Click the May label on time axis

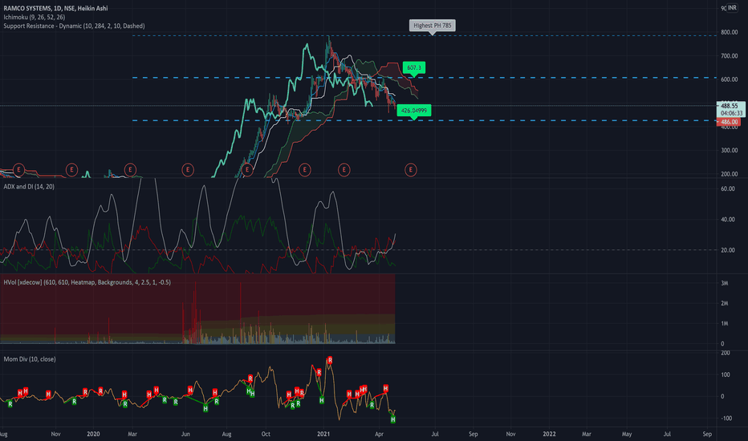click(627, 434)
